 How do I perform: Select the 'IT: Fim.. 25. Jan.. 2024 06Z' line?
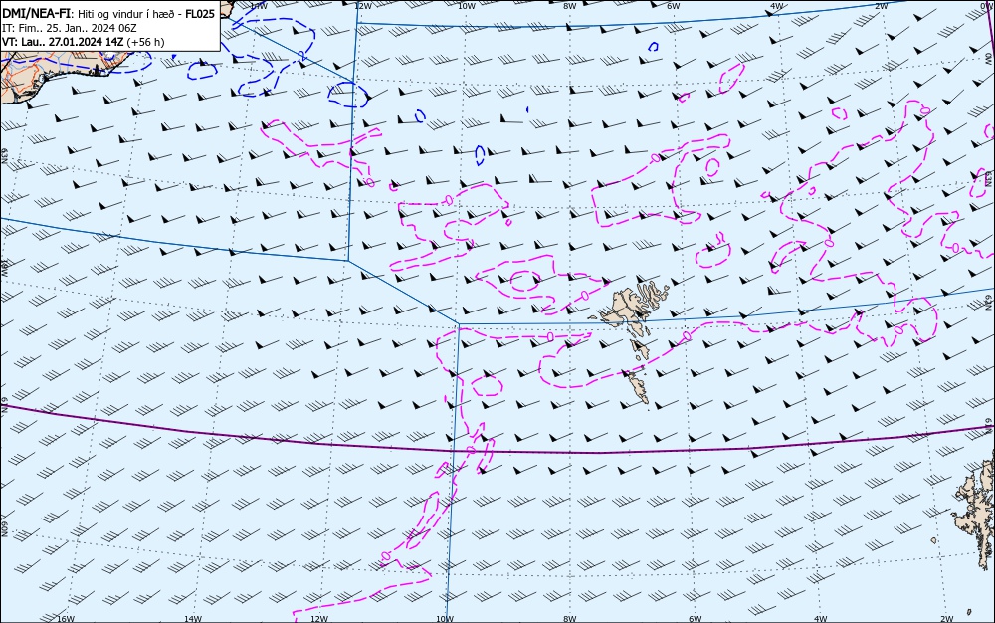click(x=70, y=29)
